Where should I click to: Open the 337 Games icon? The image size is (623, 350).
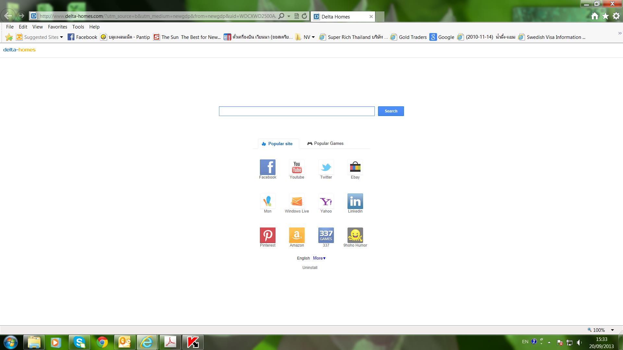(326, 235)
